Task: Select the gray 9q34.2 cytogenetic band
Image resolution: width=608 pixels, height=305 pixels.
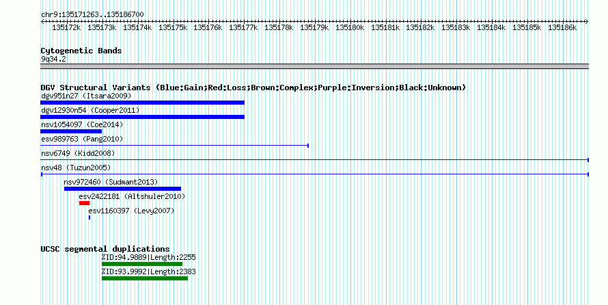Action: click(x=314, y=66)
